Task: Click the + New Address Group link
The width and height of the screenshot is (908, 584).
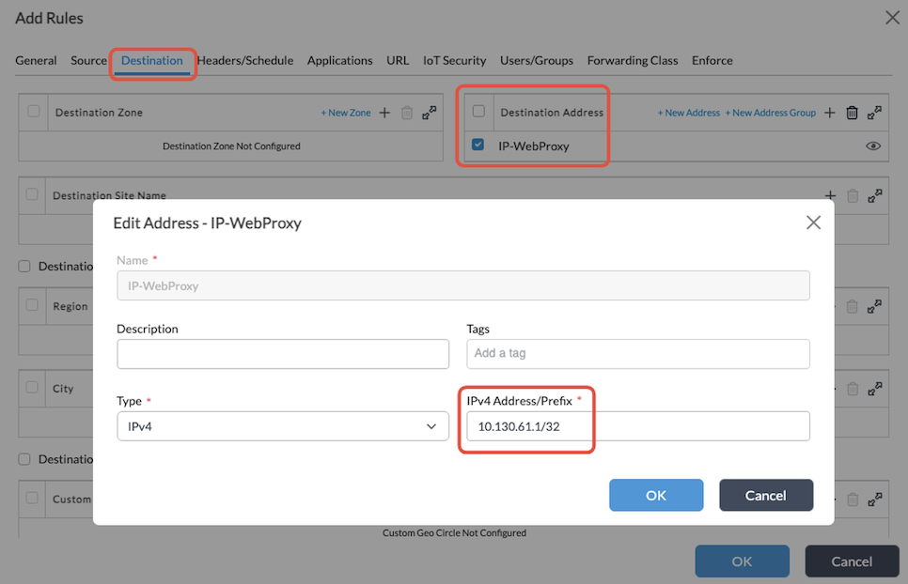Action: coord(771,112)
